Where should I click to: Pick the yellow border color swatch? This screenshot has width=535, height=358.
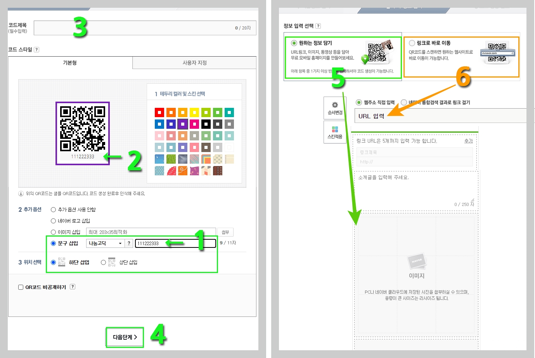click(194, 112)
